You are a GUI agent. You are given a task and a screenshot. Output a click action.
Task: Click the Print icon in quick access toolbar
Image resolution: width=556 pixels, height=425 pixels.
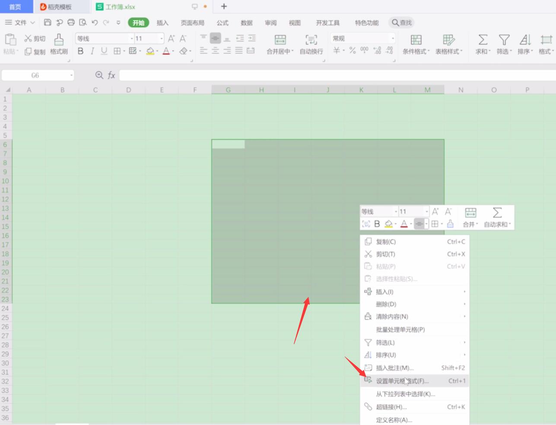(71, 22)
